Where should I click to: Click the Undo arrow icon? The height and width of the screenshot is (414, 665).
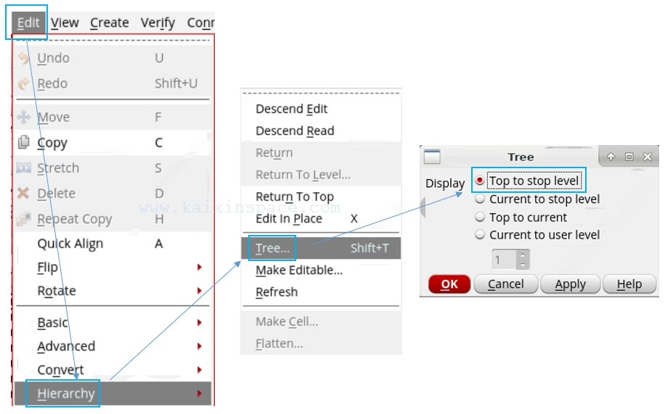coord(23,58)
